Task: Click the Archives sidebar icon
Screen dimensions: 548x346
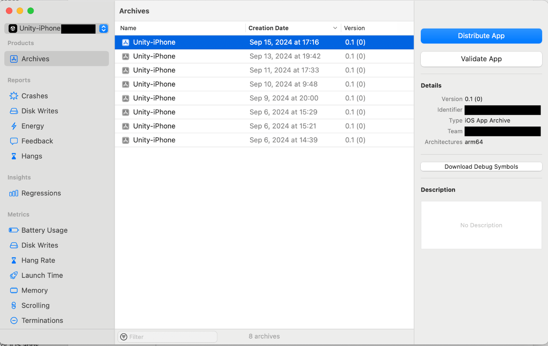Action: coord(14,59)
